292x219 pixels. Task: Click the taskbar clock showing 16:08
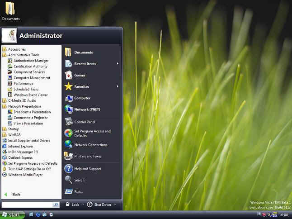pos(283,214)
